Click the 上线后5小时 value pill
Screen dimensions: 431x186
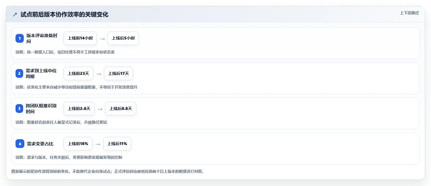(x=123, y=38)
